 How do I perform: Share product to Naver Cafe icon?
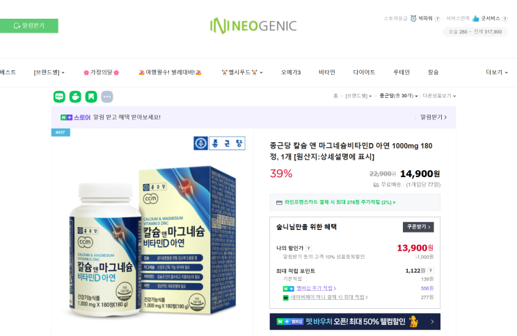[x=75, y=96]
